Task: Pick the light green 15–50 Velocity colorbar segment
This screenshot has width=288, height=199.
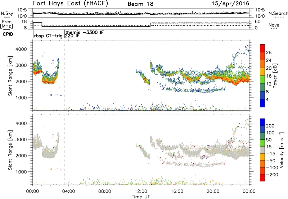Action: [x=262, y=143]
